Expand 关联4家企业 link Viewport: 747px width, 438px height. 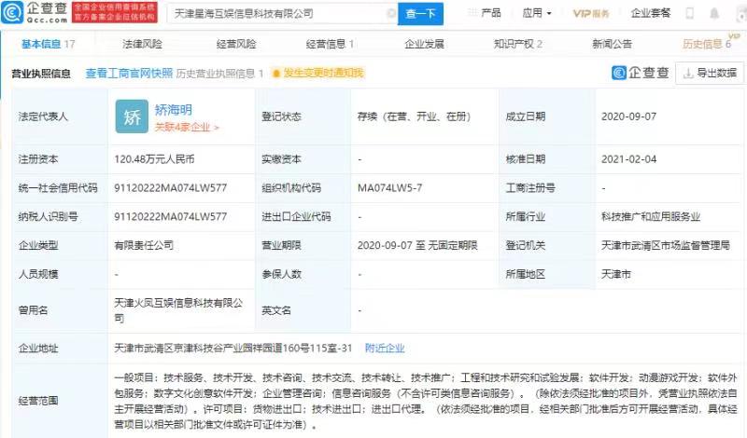point(186,128)
